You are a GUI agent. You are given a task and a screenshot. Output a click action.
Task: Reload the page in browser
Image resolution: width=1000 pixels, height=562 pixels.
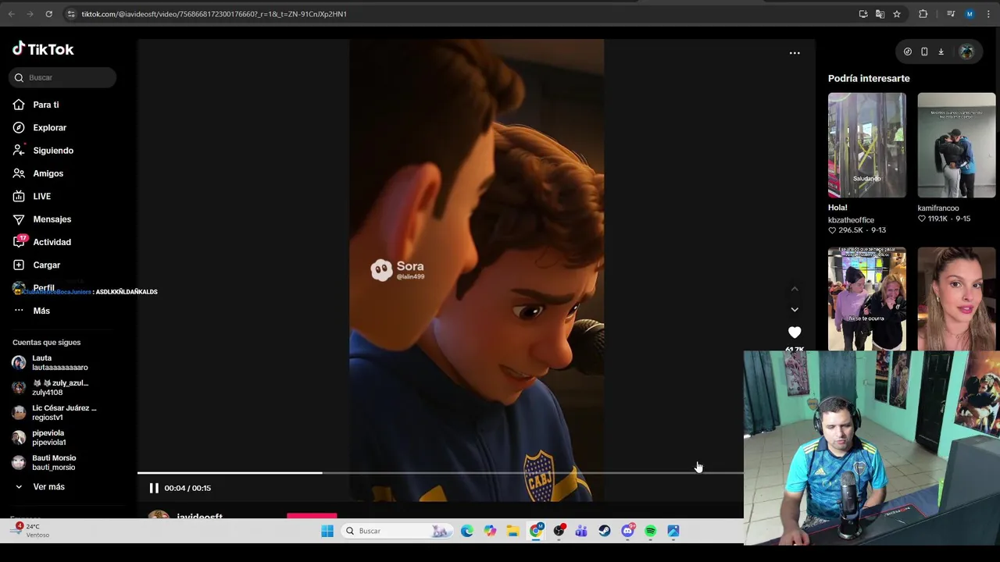tap(48, 14)
